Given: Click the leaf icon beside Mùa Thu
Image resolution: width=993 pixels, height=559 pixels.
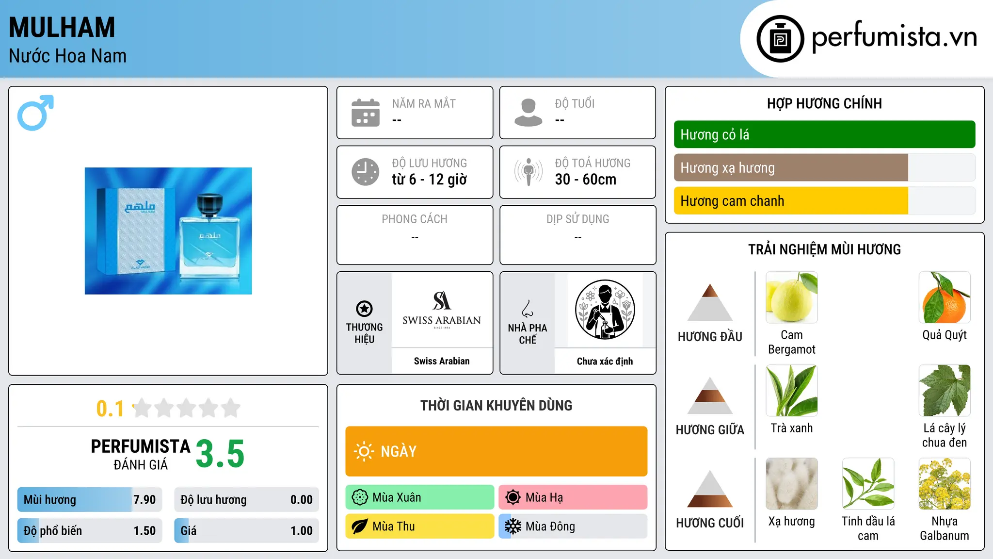Looking at the screenshot, I should [x=360, y=526].
